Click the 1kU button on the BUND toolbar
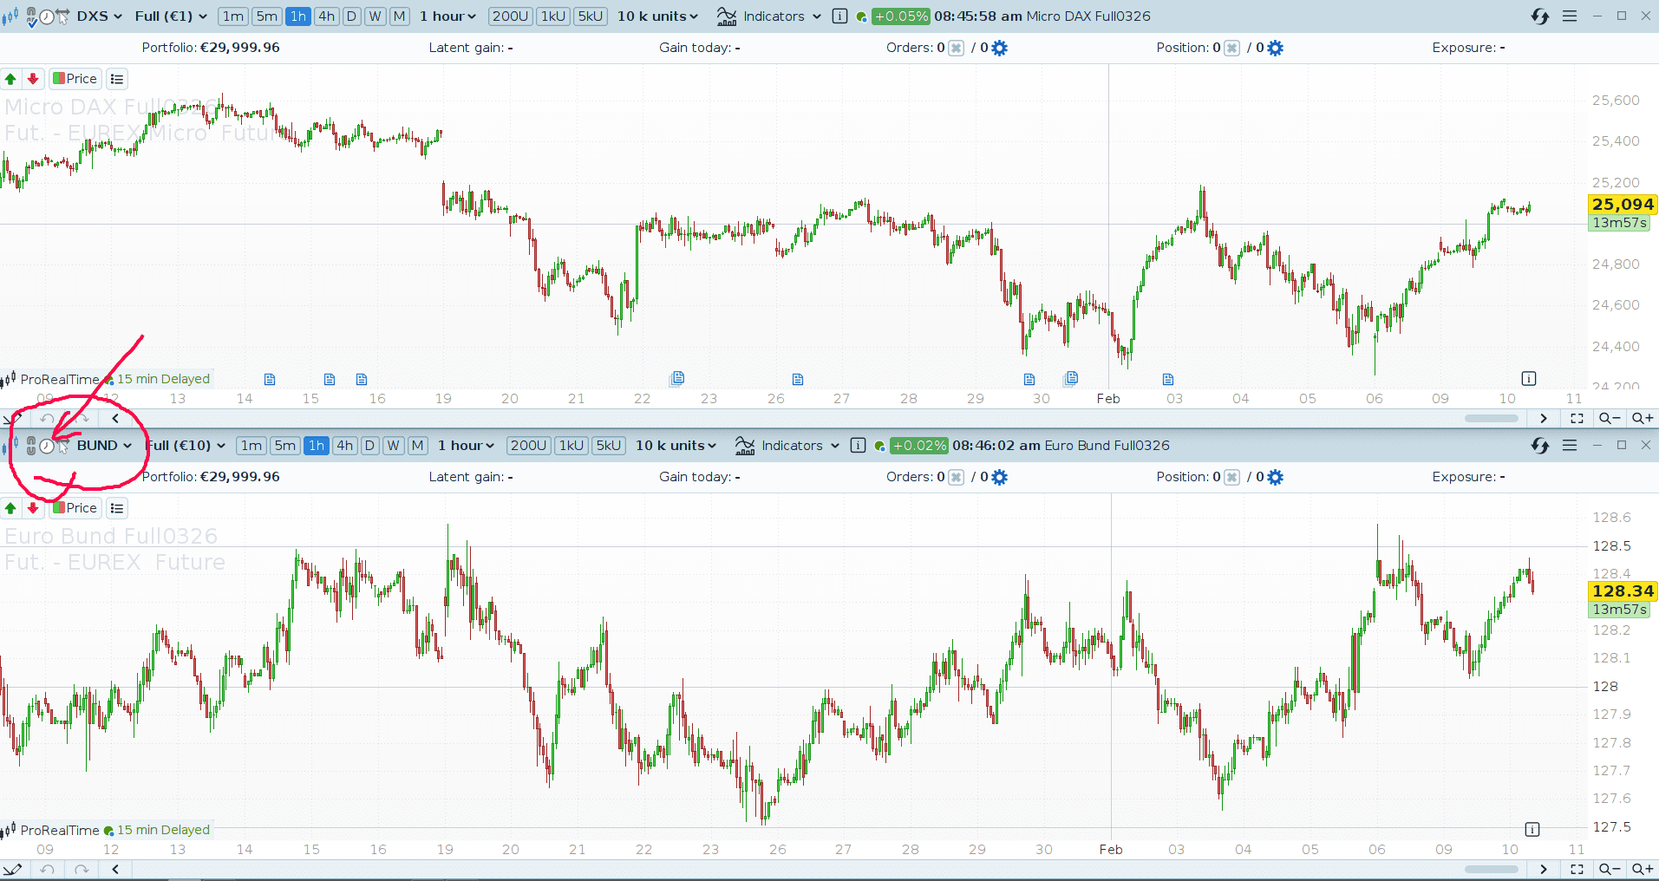1659x881 pixels. pyautogui.click(x=572, y=446)
